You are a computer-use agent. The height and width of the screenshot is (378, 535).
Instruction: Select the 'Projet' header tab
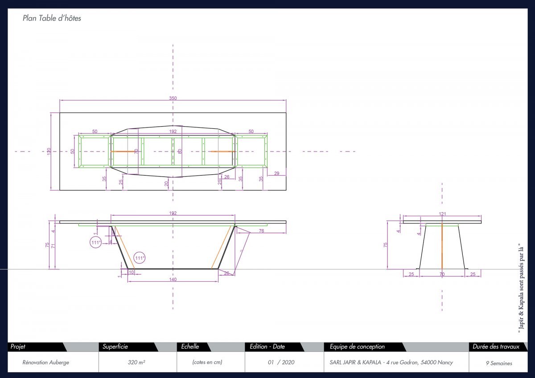[x=18, y=347]
